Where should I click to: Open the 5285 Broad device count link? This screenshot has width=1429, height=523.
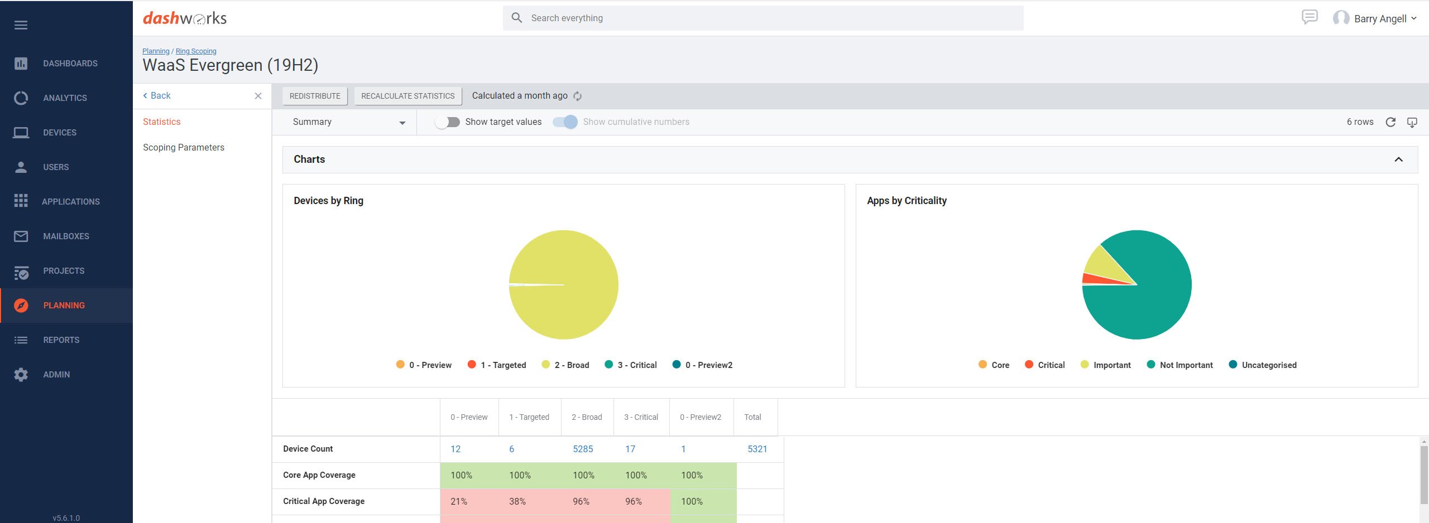pos(583,449)
